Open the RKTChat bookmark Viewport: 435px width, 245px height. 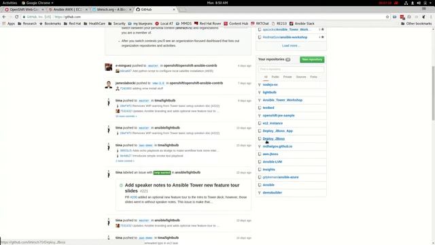point(260,24)
